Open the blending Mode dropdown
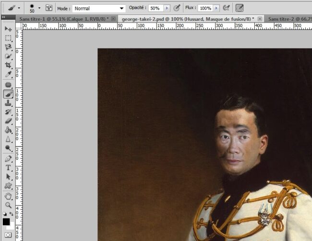 point(99,8)
